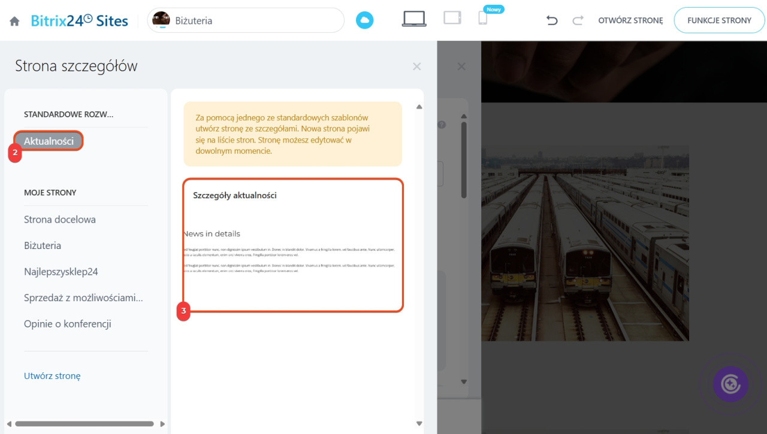
Task: Select the Aktualności category
Action: pos(49,141)
